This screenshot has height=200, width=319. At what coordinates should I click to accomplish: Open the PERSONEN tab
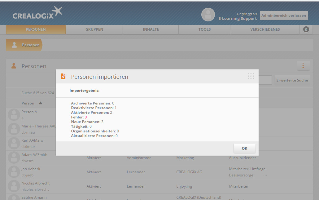pyautogui.click(x=36, y=29)
